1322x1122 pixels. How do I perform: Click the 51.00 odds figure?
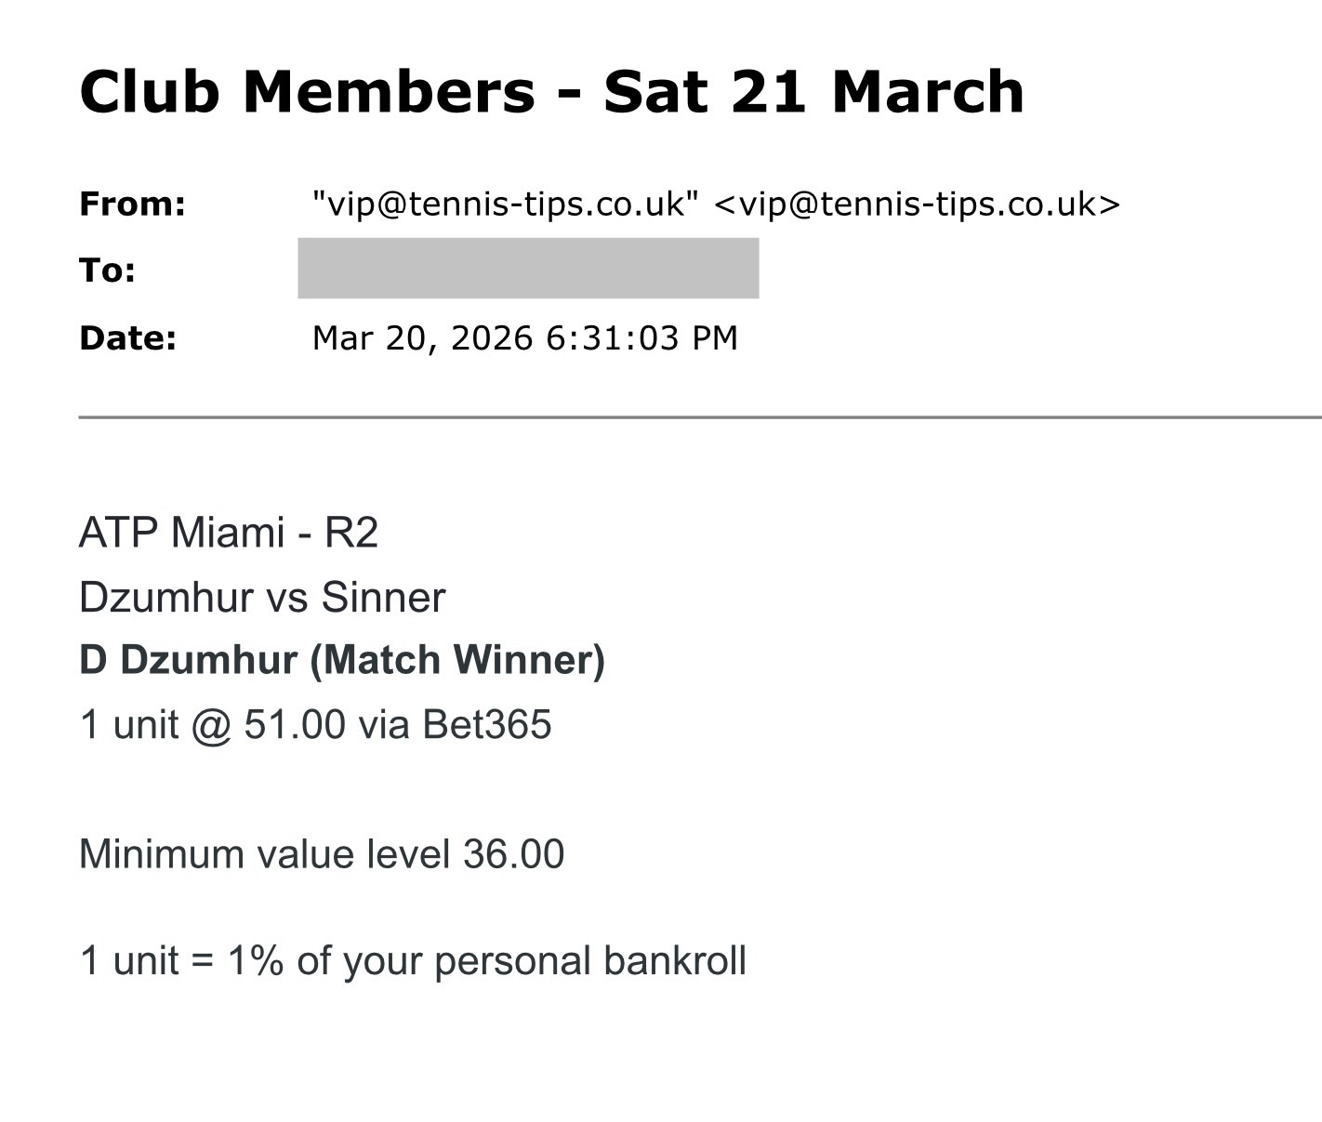click(294, 724)
